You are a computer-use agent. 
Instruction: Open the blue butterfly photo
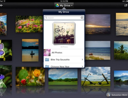[6, 50]
